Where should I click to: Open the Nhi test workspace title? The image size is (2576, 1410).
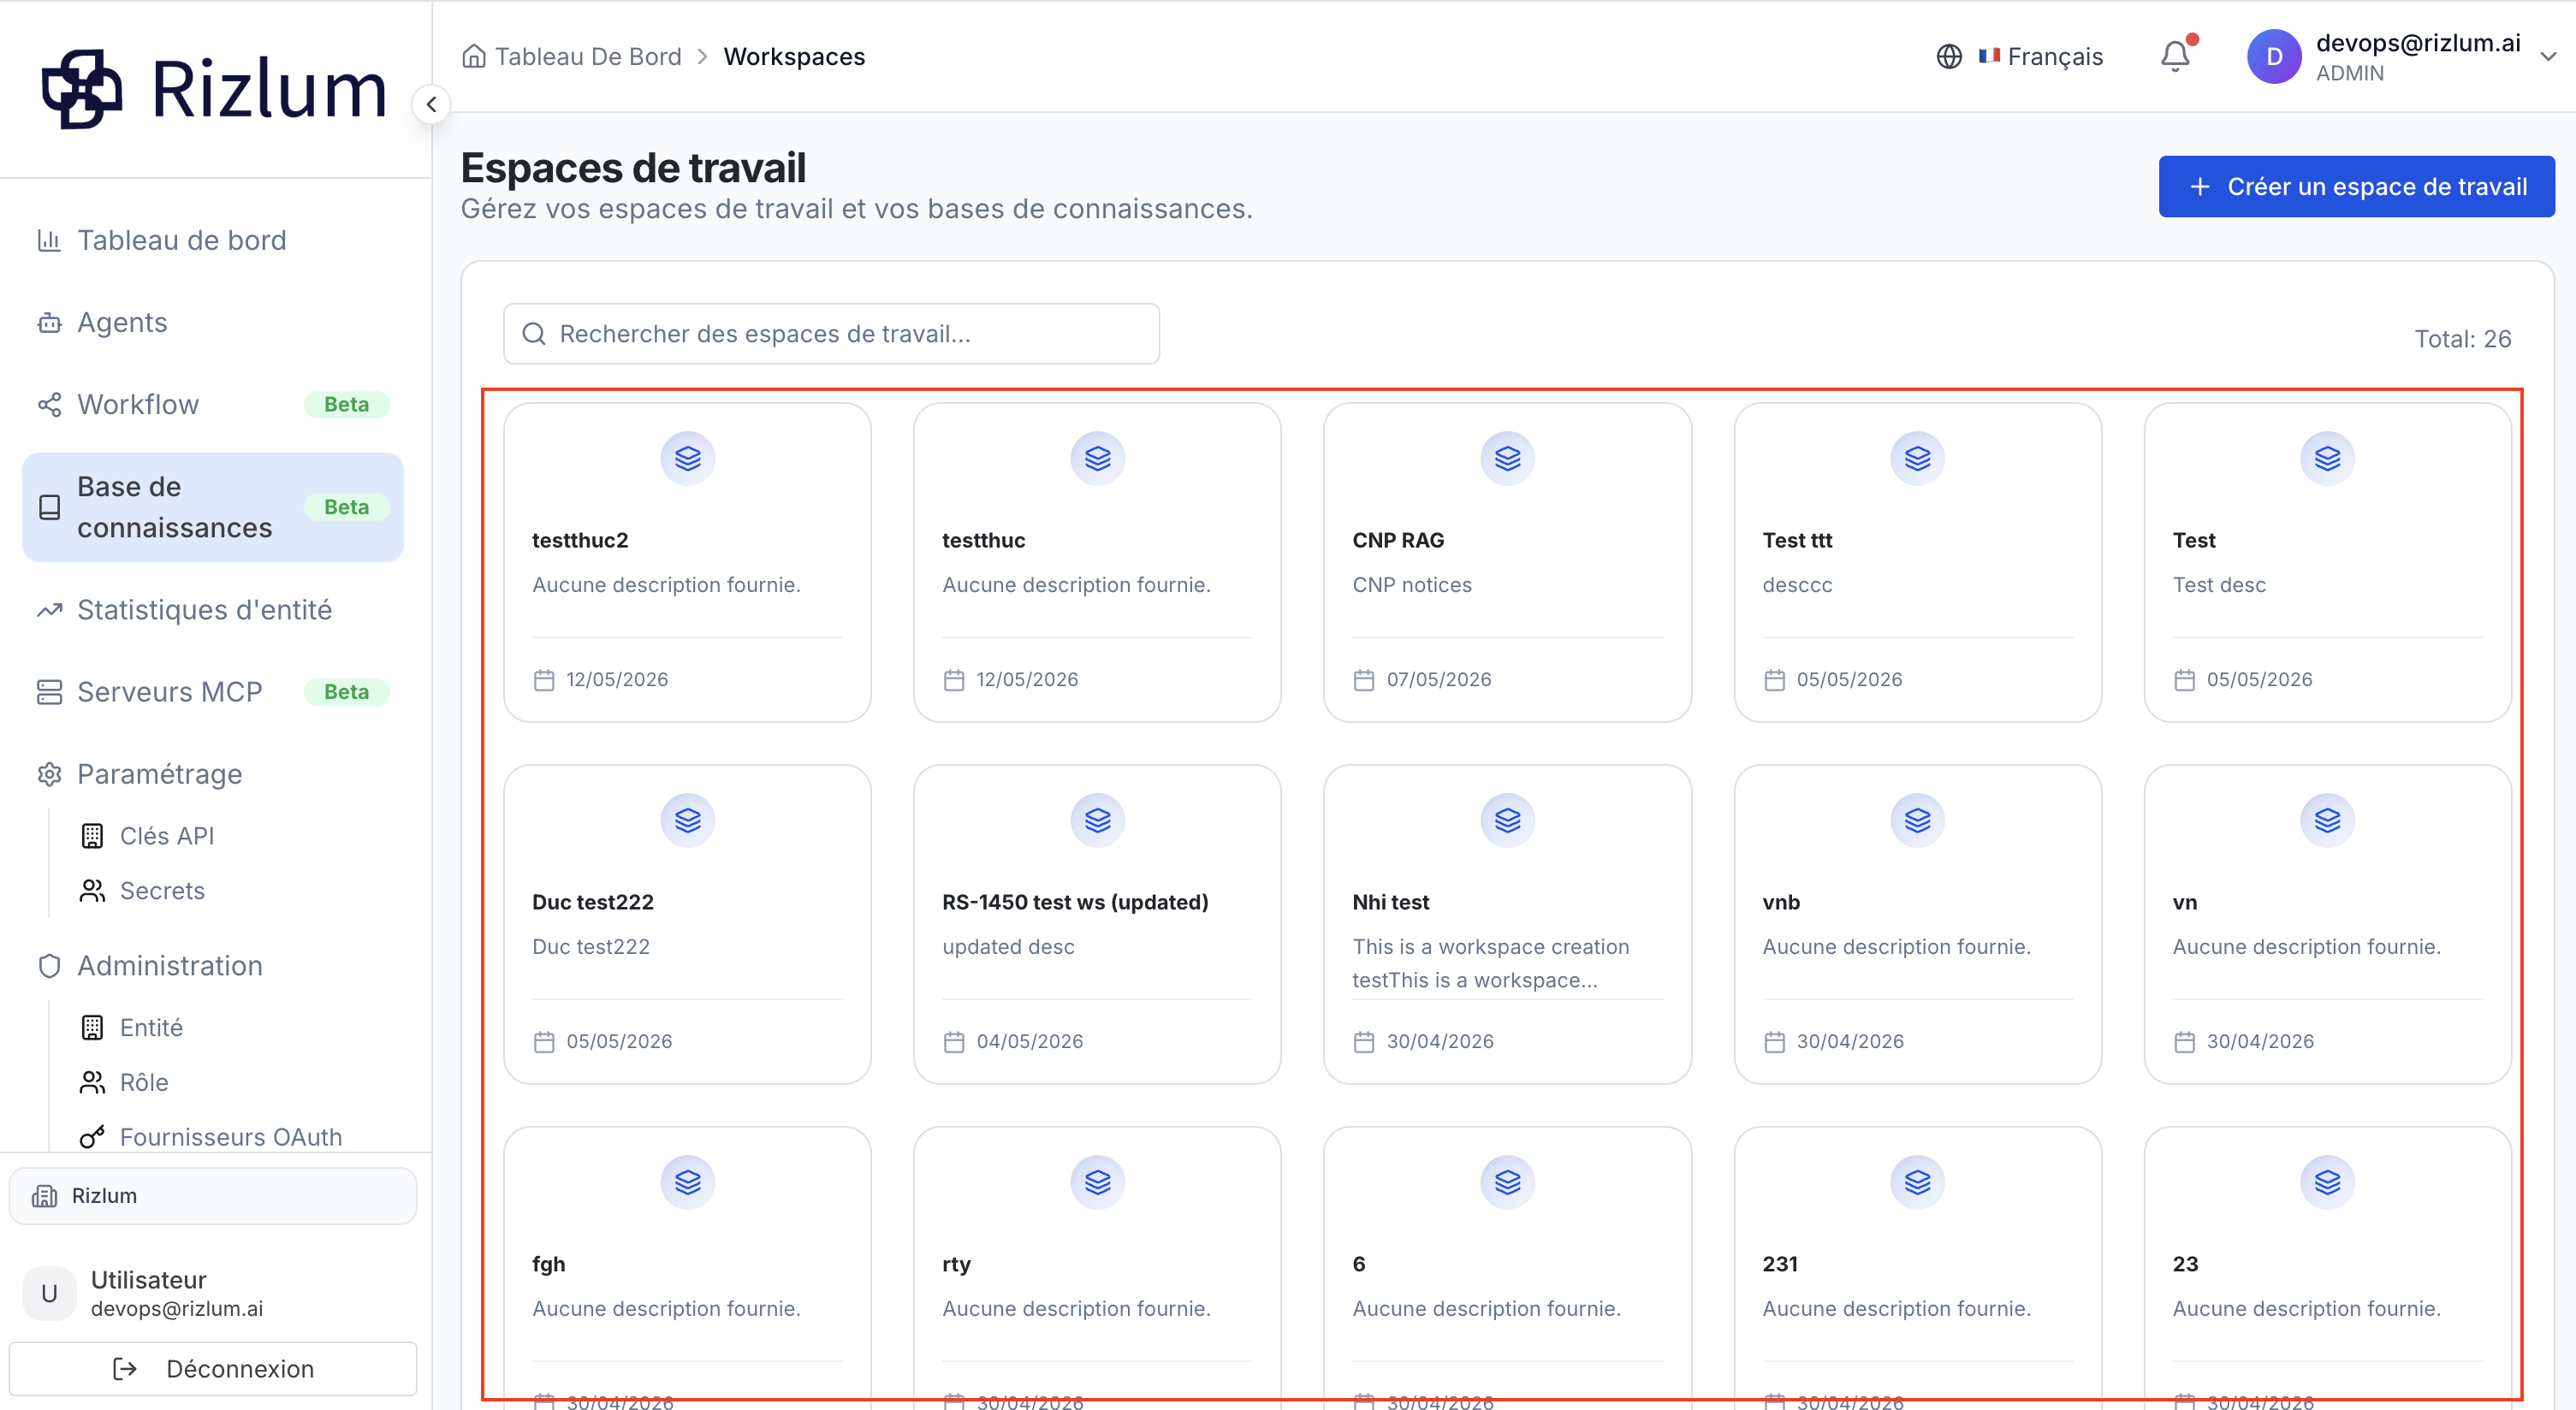(1391, 903)
